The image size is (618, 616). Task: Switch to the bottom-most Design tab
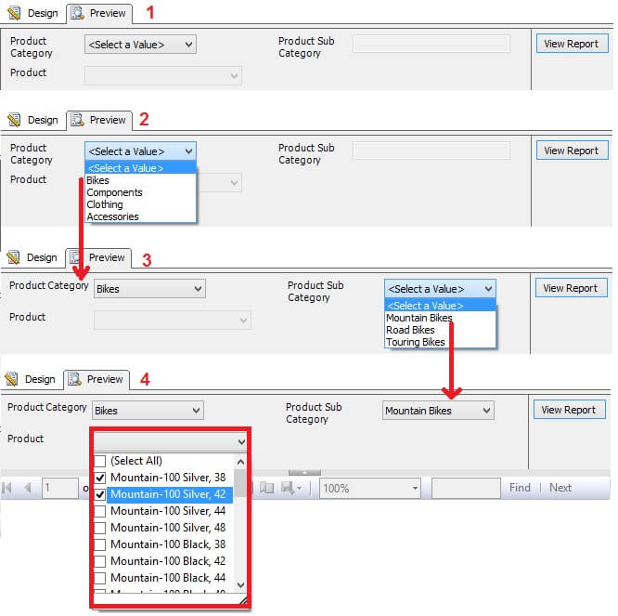coord(31,379)
